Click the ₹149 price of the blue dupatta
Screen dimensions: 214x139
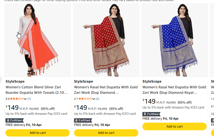click(149, 102)
